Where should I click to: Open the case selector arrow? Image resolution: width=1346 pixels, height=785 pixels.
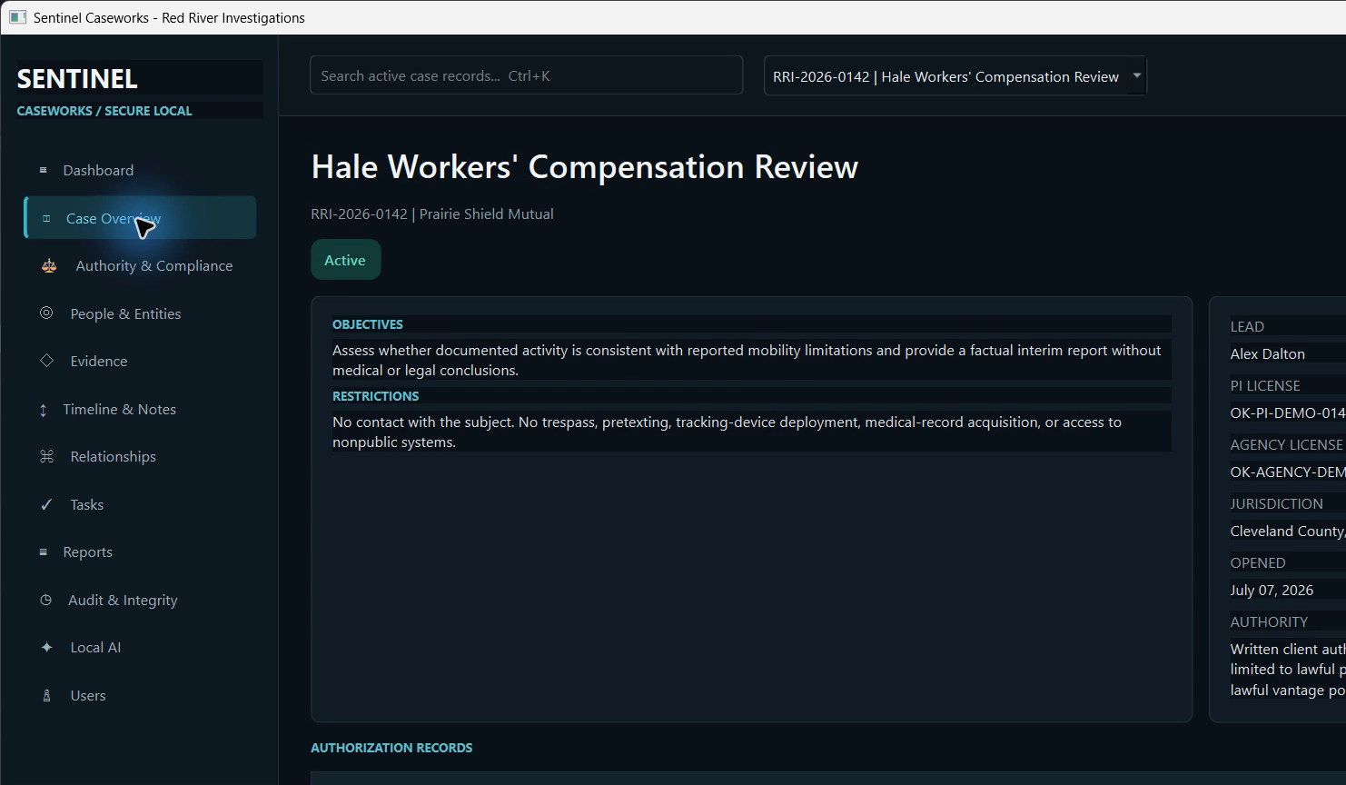[x=1136, y=76]
